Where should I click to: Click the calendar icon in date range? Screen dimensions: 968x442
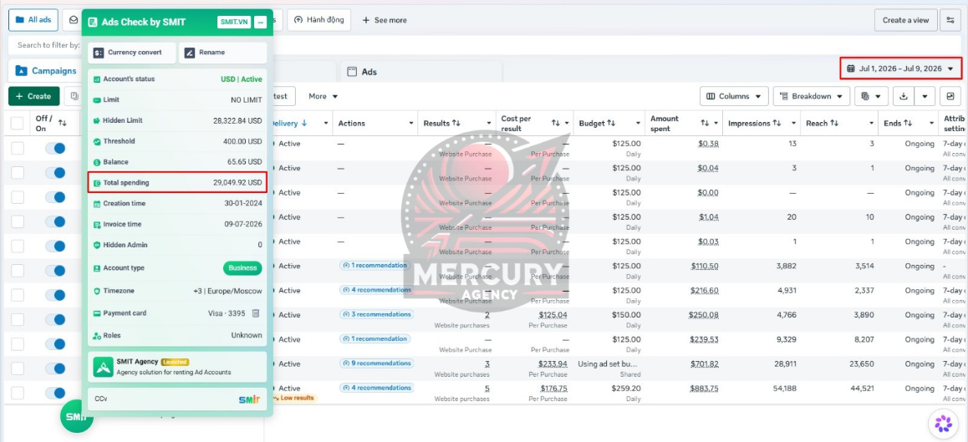[x=851, y=69]
